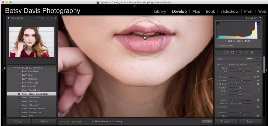The width and height of the screenshot is (268, 126).
Task: Click preset icon beside Color - Bright Eyes
Action: click(19, 90)
